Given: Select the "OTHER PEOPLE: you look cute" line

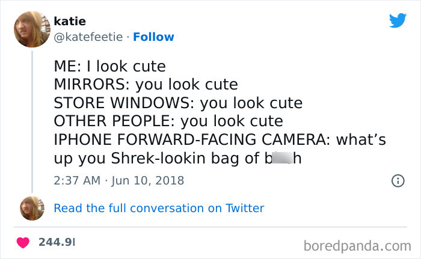Looking at the screenshot, I should point(168,121).
